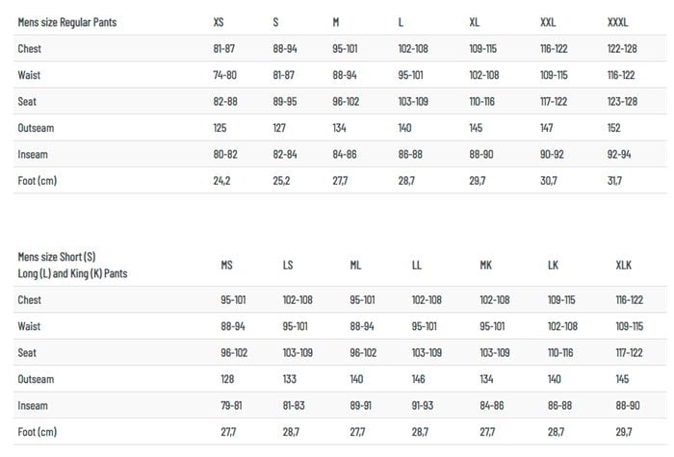Click the Short, Long and King Pants heading
Image resolution: width=674 pixels, height=457 pixels.
pyautogui.click(x=72, y=265)
